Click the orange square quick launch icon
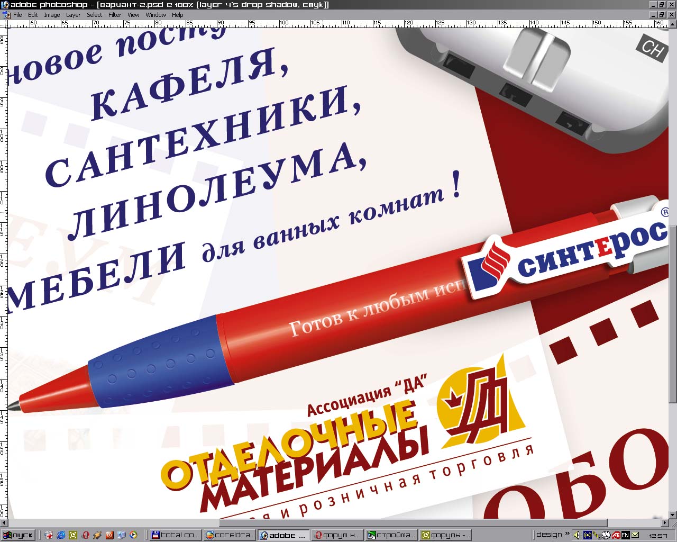677x542 pixels. coord(109,535)
